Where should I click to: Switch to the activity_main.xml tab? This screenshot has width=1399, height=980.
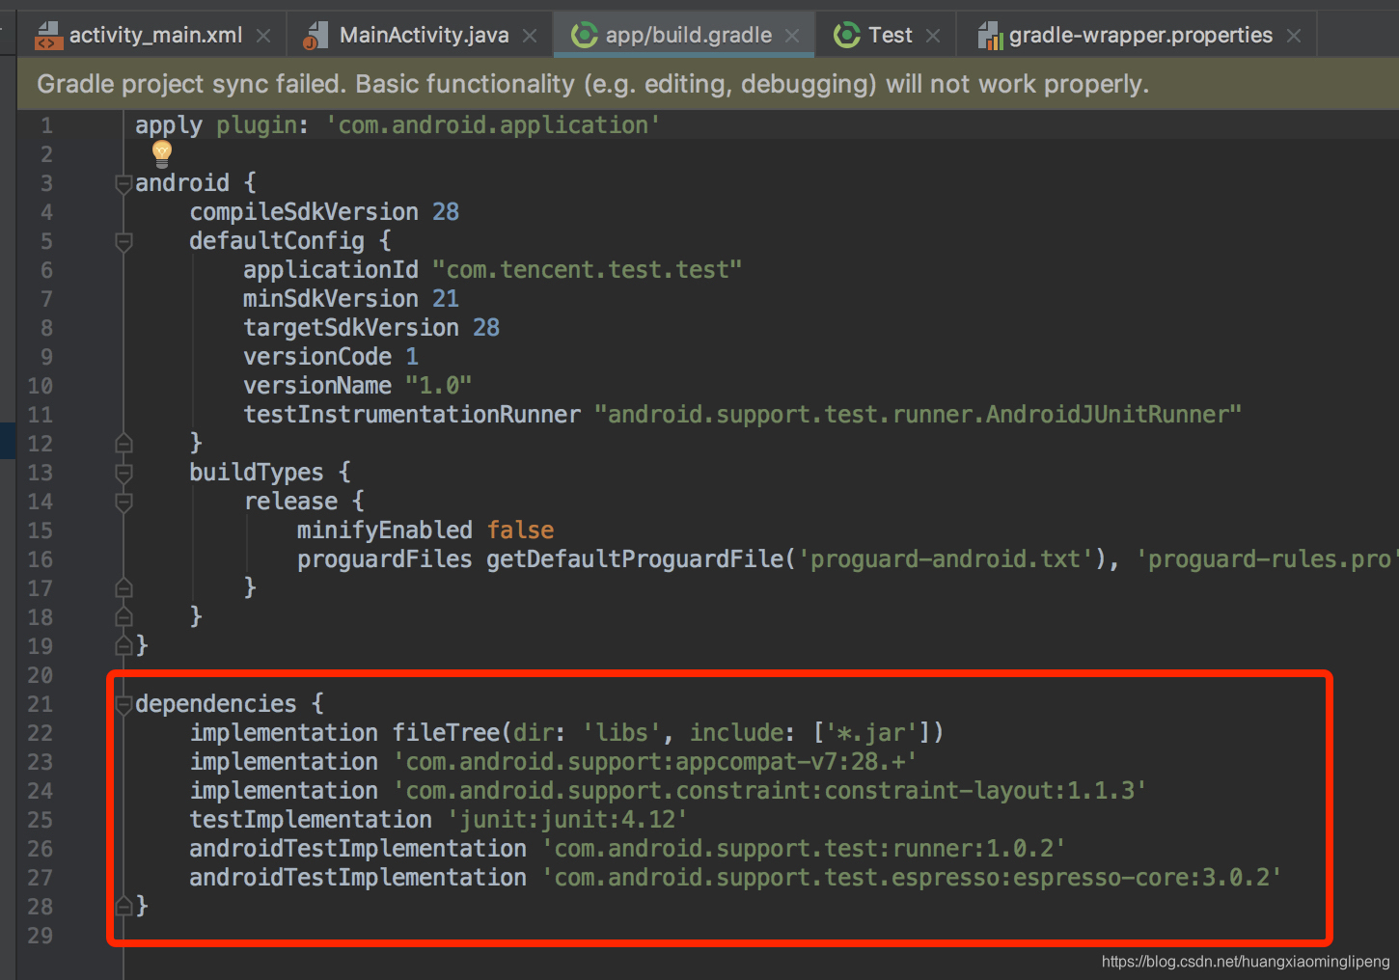coord(154,34)
